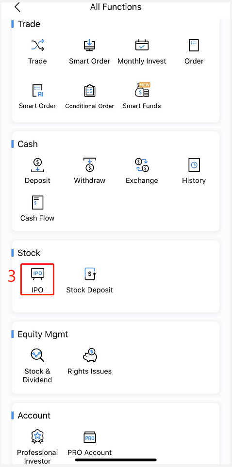Go back using the top-left arrow

click(17, 7)
